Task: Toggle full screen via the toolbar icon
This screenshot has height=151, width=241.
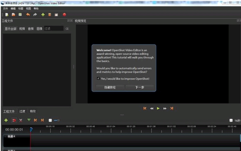Action: click(56, 15)
